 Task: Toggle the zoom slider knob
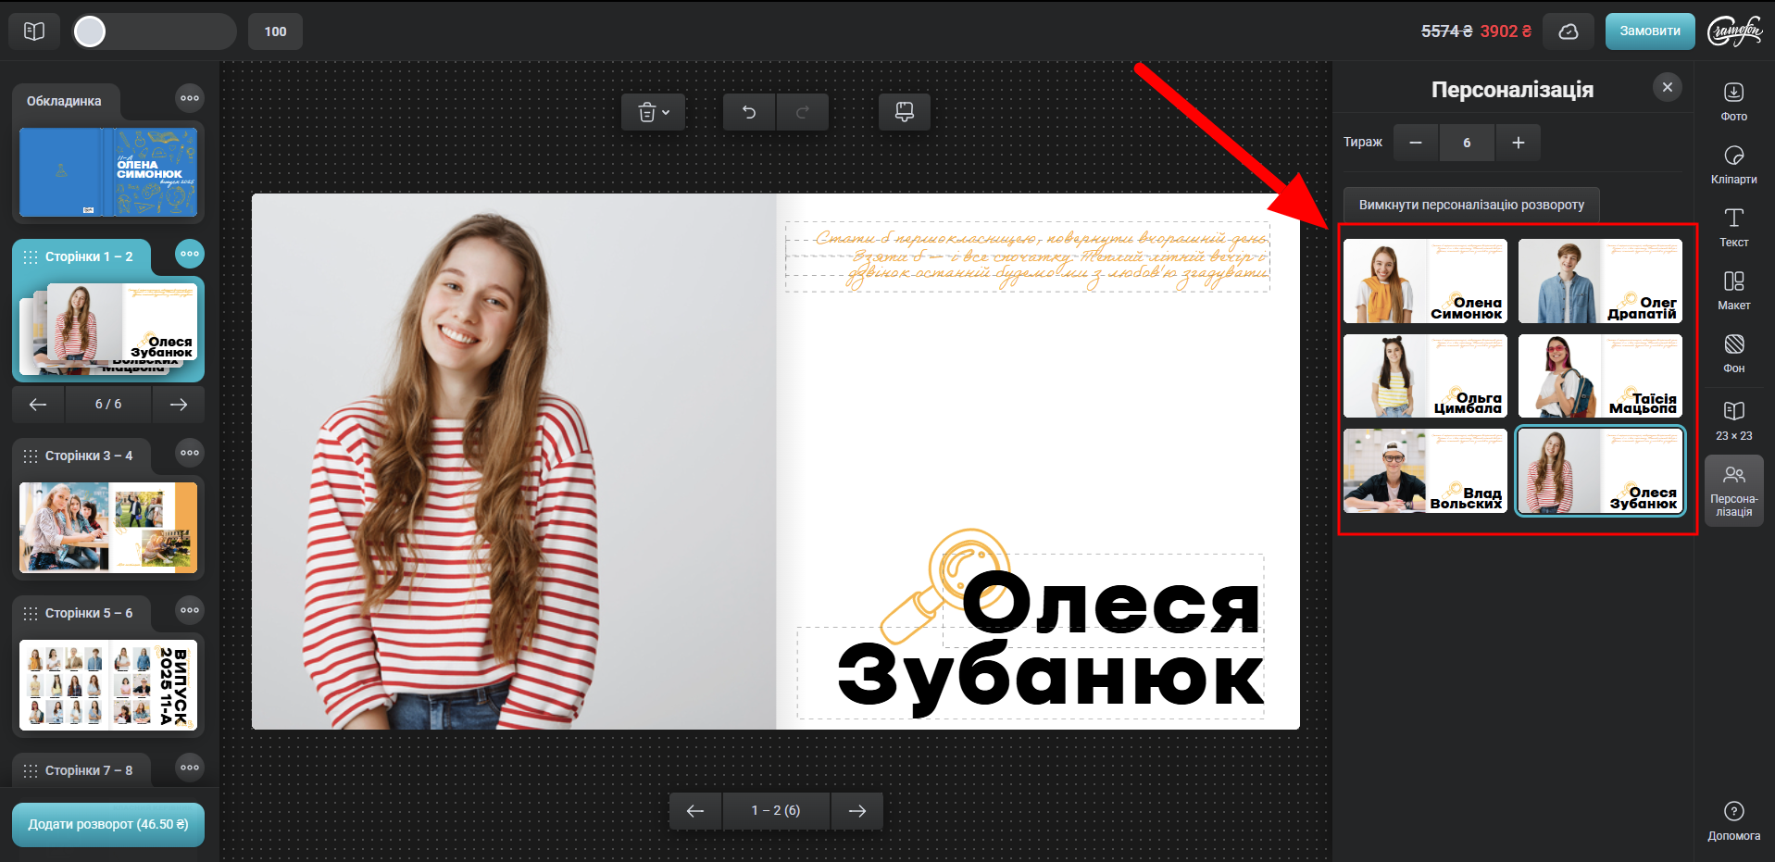pos(90,31)
